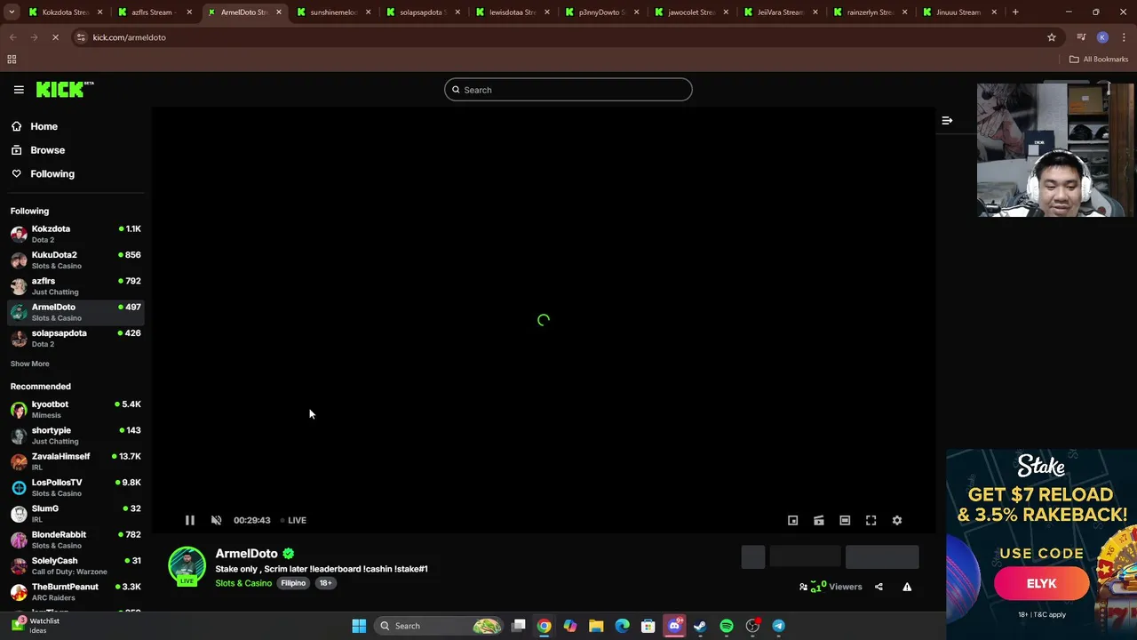The height and width of the screenshot is (640, 1137).
Task: Share the ArmelDoto stream
Action: 879,587
